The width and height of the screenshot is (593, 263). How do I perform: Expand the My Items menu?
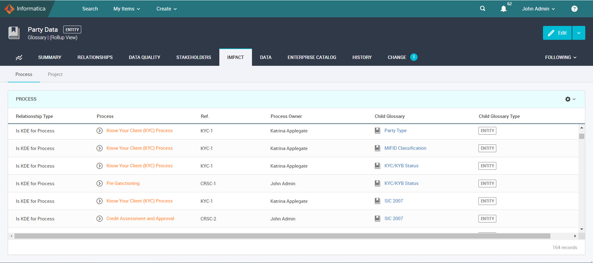click(x=127, y=9)
